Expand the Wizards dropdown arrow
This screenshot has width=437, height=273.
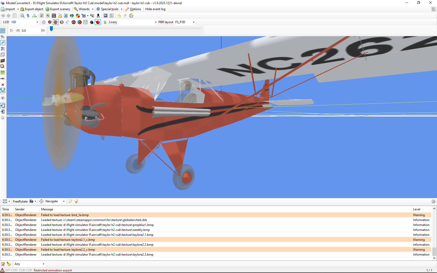click(93, 9)
